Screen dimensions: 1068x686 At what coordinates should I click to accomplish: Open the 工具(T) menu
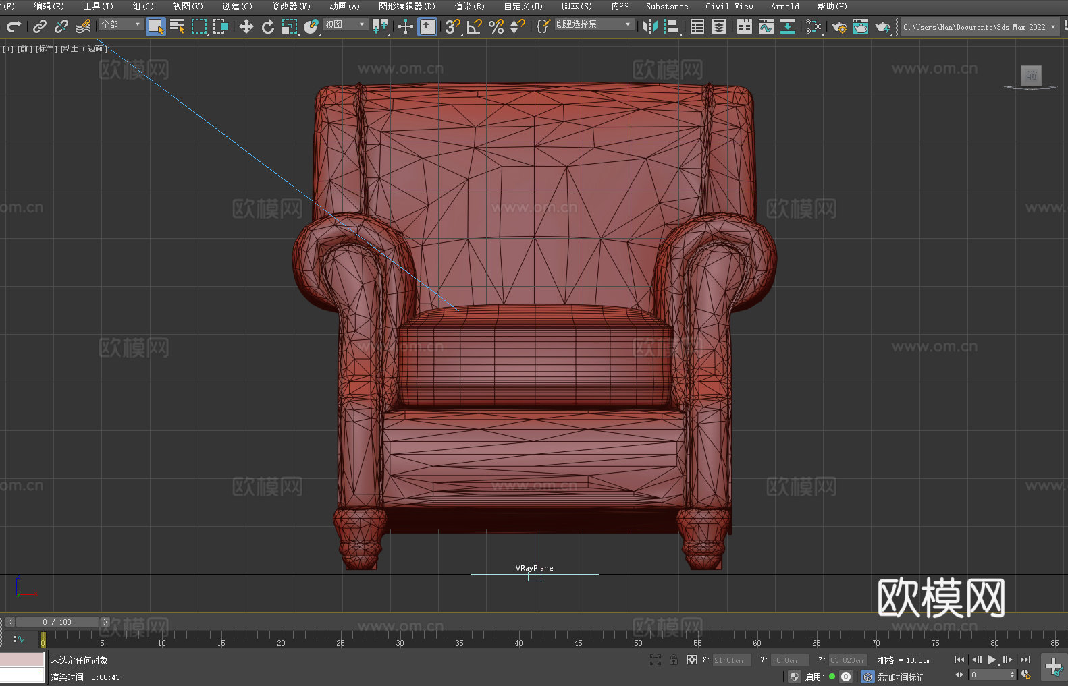click(99, 6)
